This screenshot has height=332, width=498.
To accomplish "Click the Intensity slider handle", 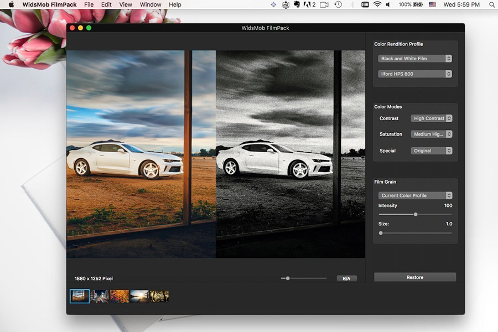I will pos(416,215).
